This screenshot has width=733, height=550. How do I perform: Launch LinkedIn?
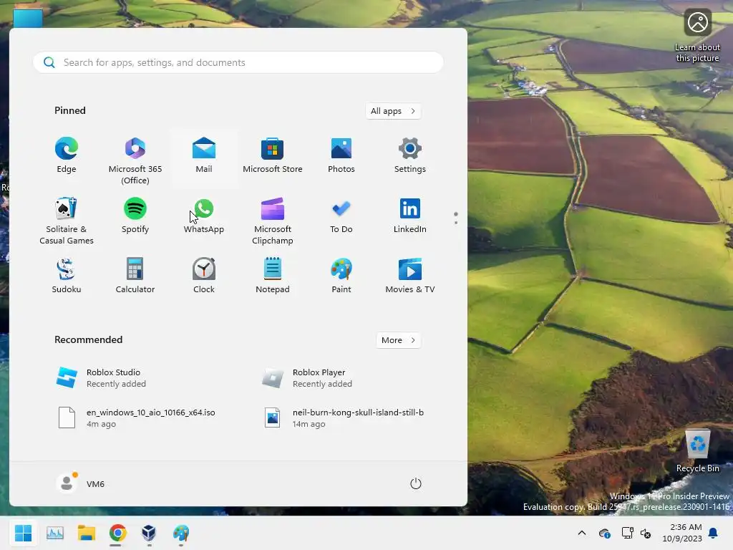pyautogui.click(x=410, y=216)
